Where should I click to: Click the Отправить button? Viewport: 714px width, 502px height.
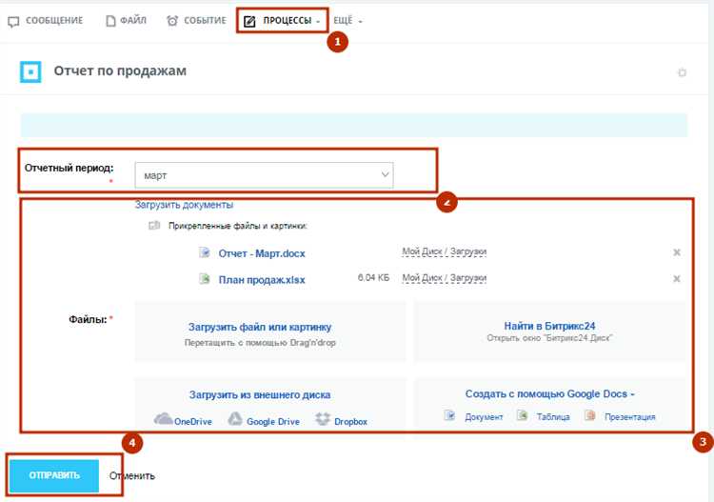(x=54, y=475)
